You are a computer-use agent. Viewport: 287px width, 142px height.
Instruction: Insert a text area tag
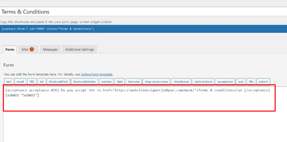click(x=134, y=82)
